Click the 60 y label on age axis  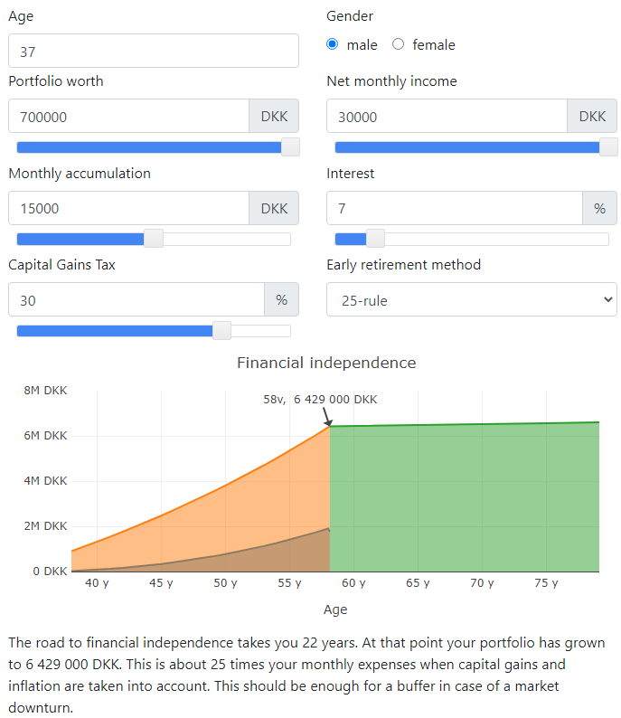tap(353, 583)
